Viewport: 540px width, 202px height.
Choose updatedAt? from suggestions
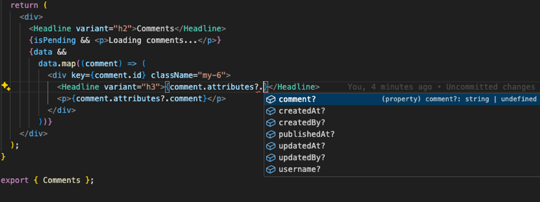pos(402,146)
